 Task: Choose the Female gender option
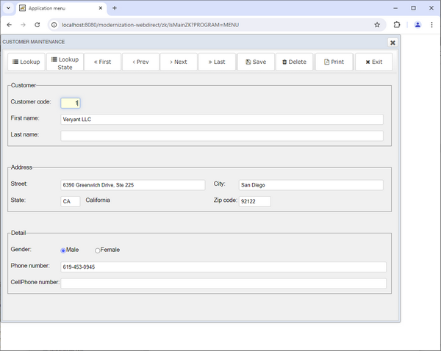(x=98, y=250)
